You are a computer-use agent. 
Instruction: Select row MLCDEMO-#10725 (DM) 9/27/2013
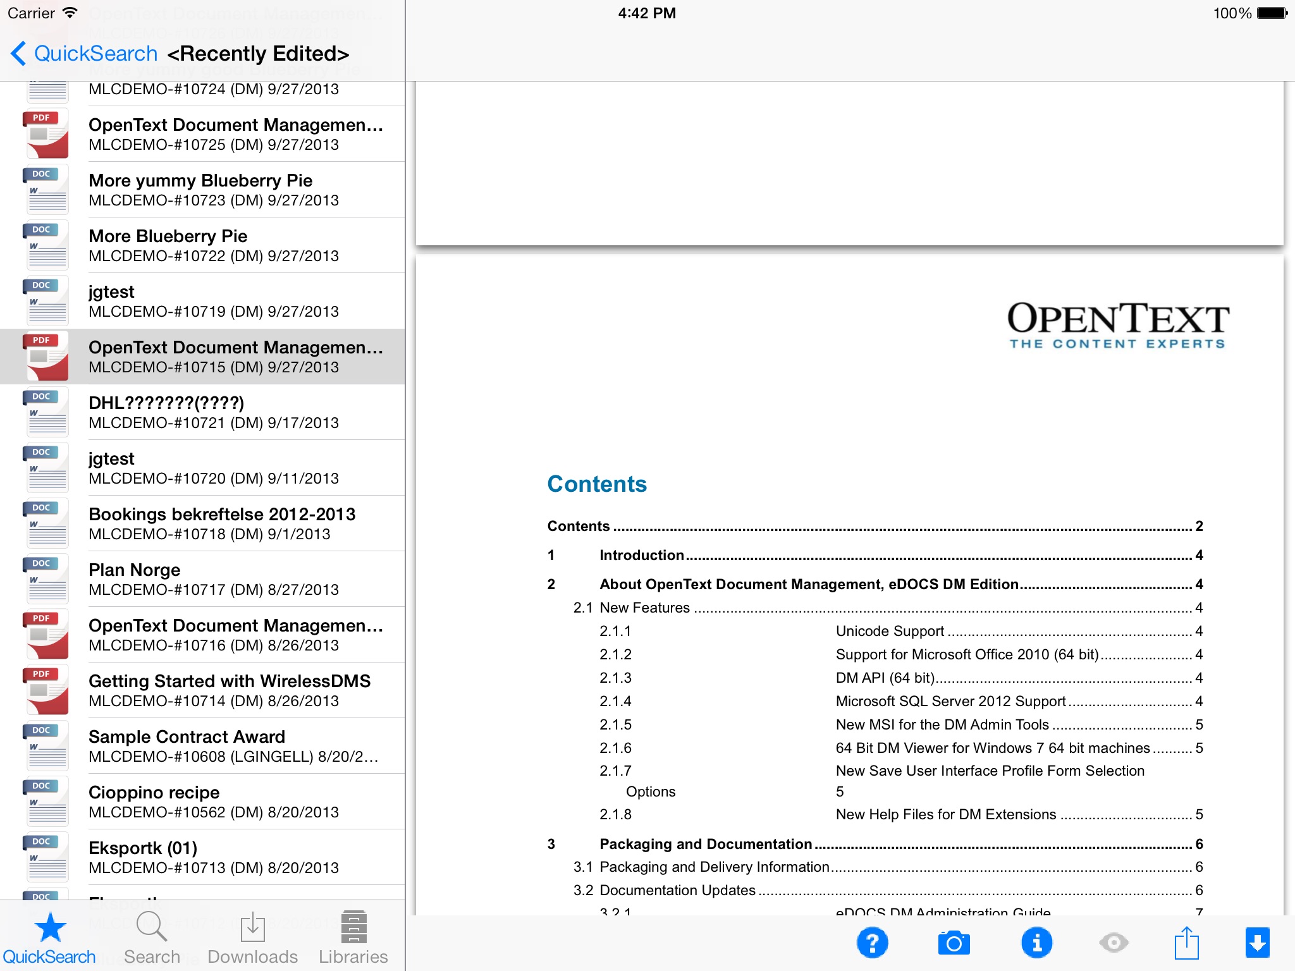(x=202, y=134)
